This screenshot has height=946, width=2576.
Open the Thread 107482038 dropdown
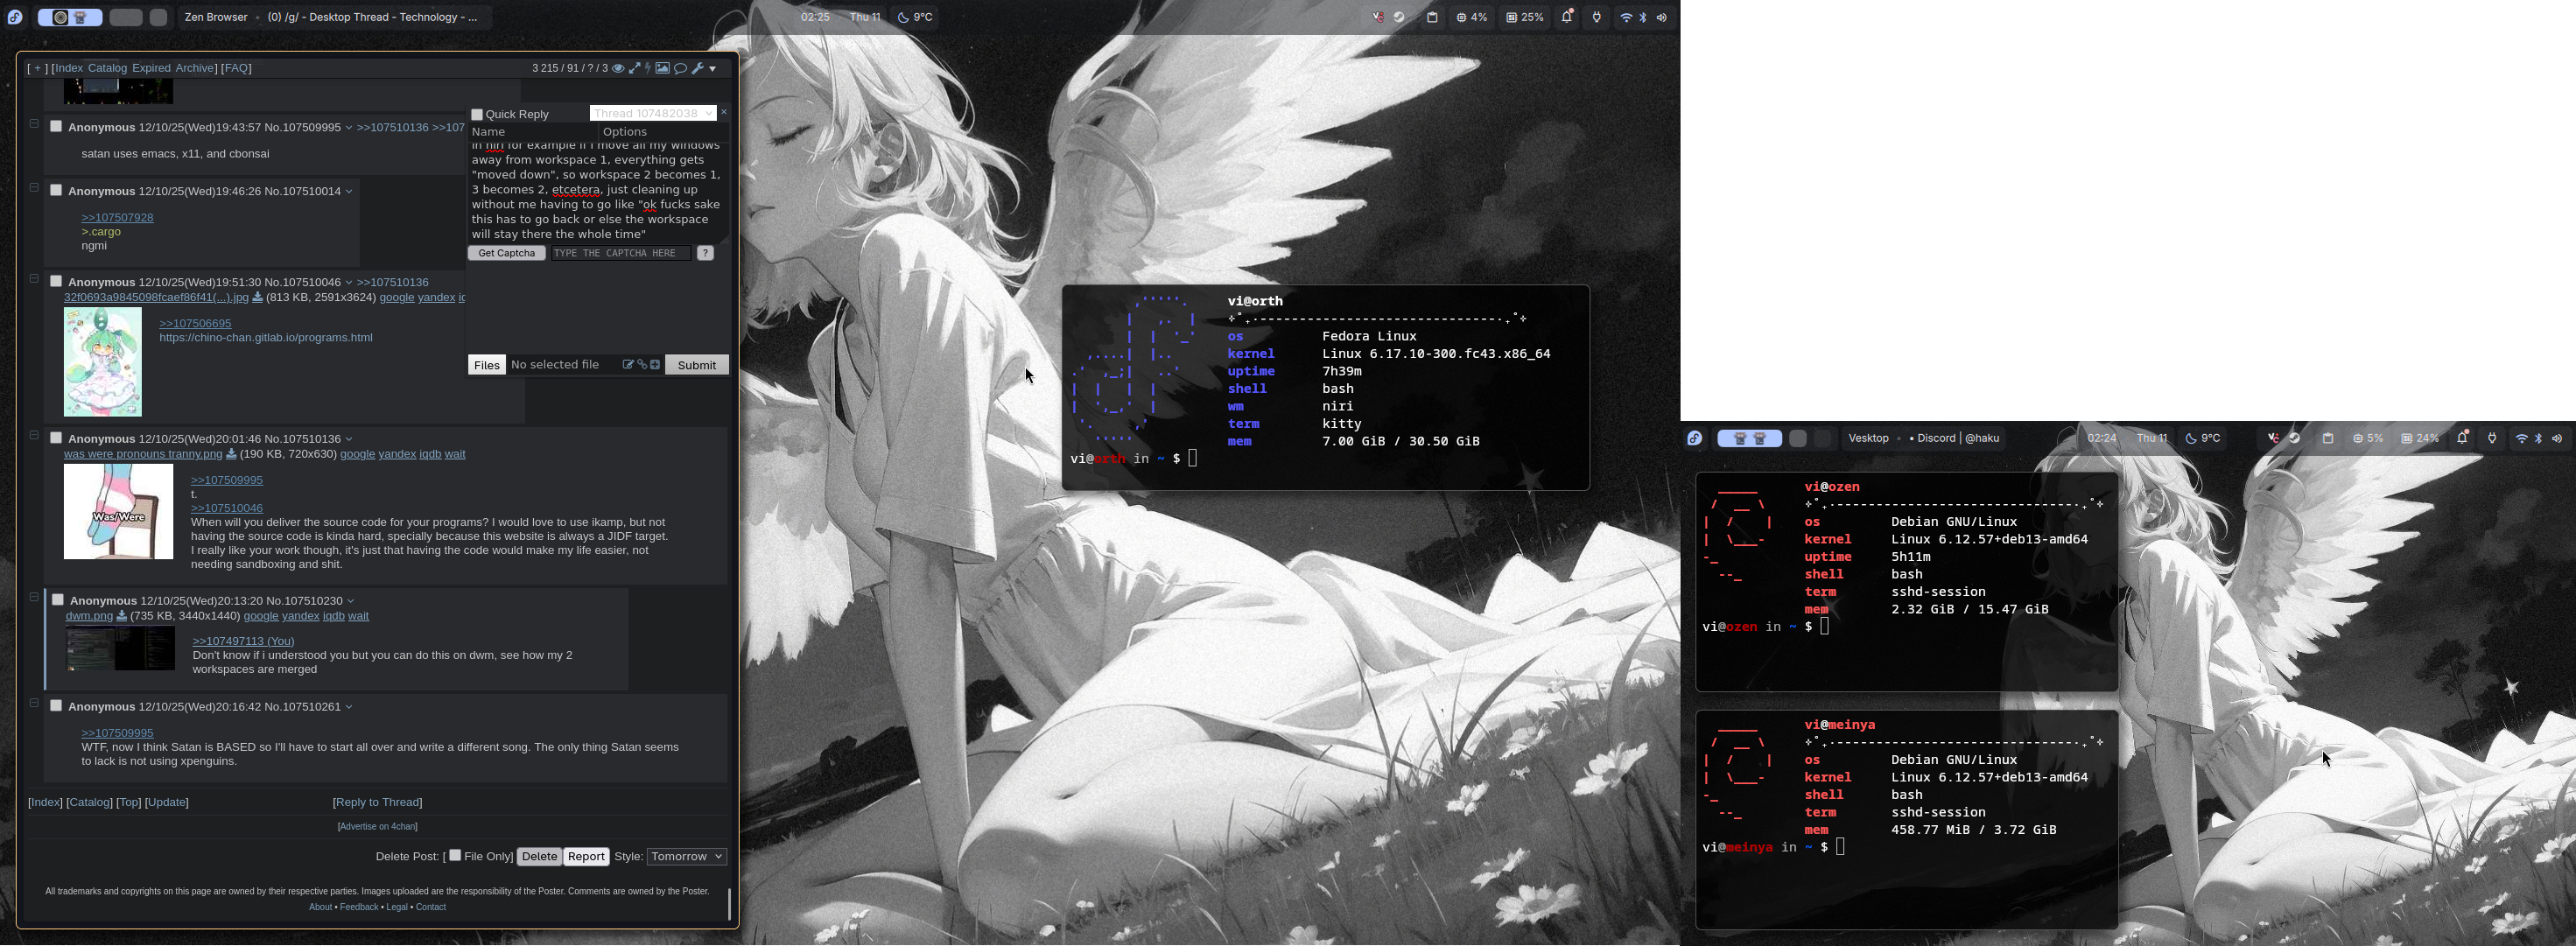click(652, 113)
